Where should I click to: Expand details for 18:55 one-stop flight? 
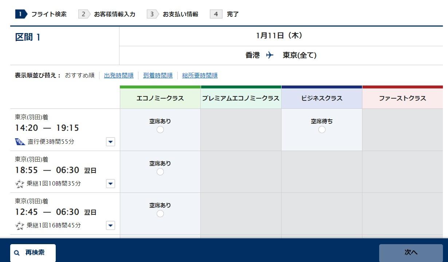point(110,183)
